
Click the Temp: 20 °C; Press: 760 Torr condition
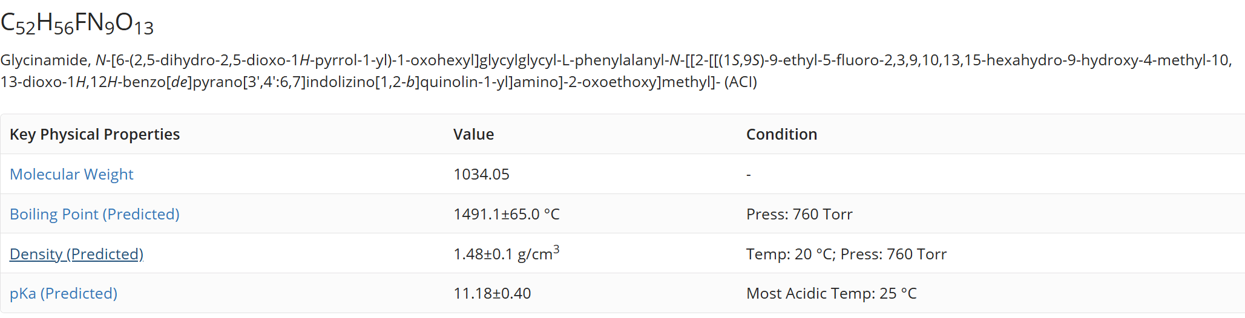click(x=846, y=254)
